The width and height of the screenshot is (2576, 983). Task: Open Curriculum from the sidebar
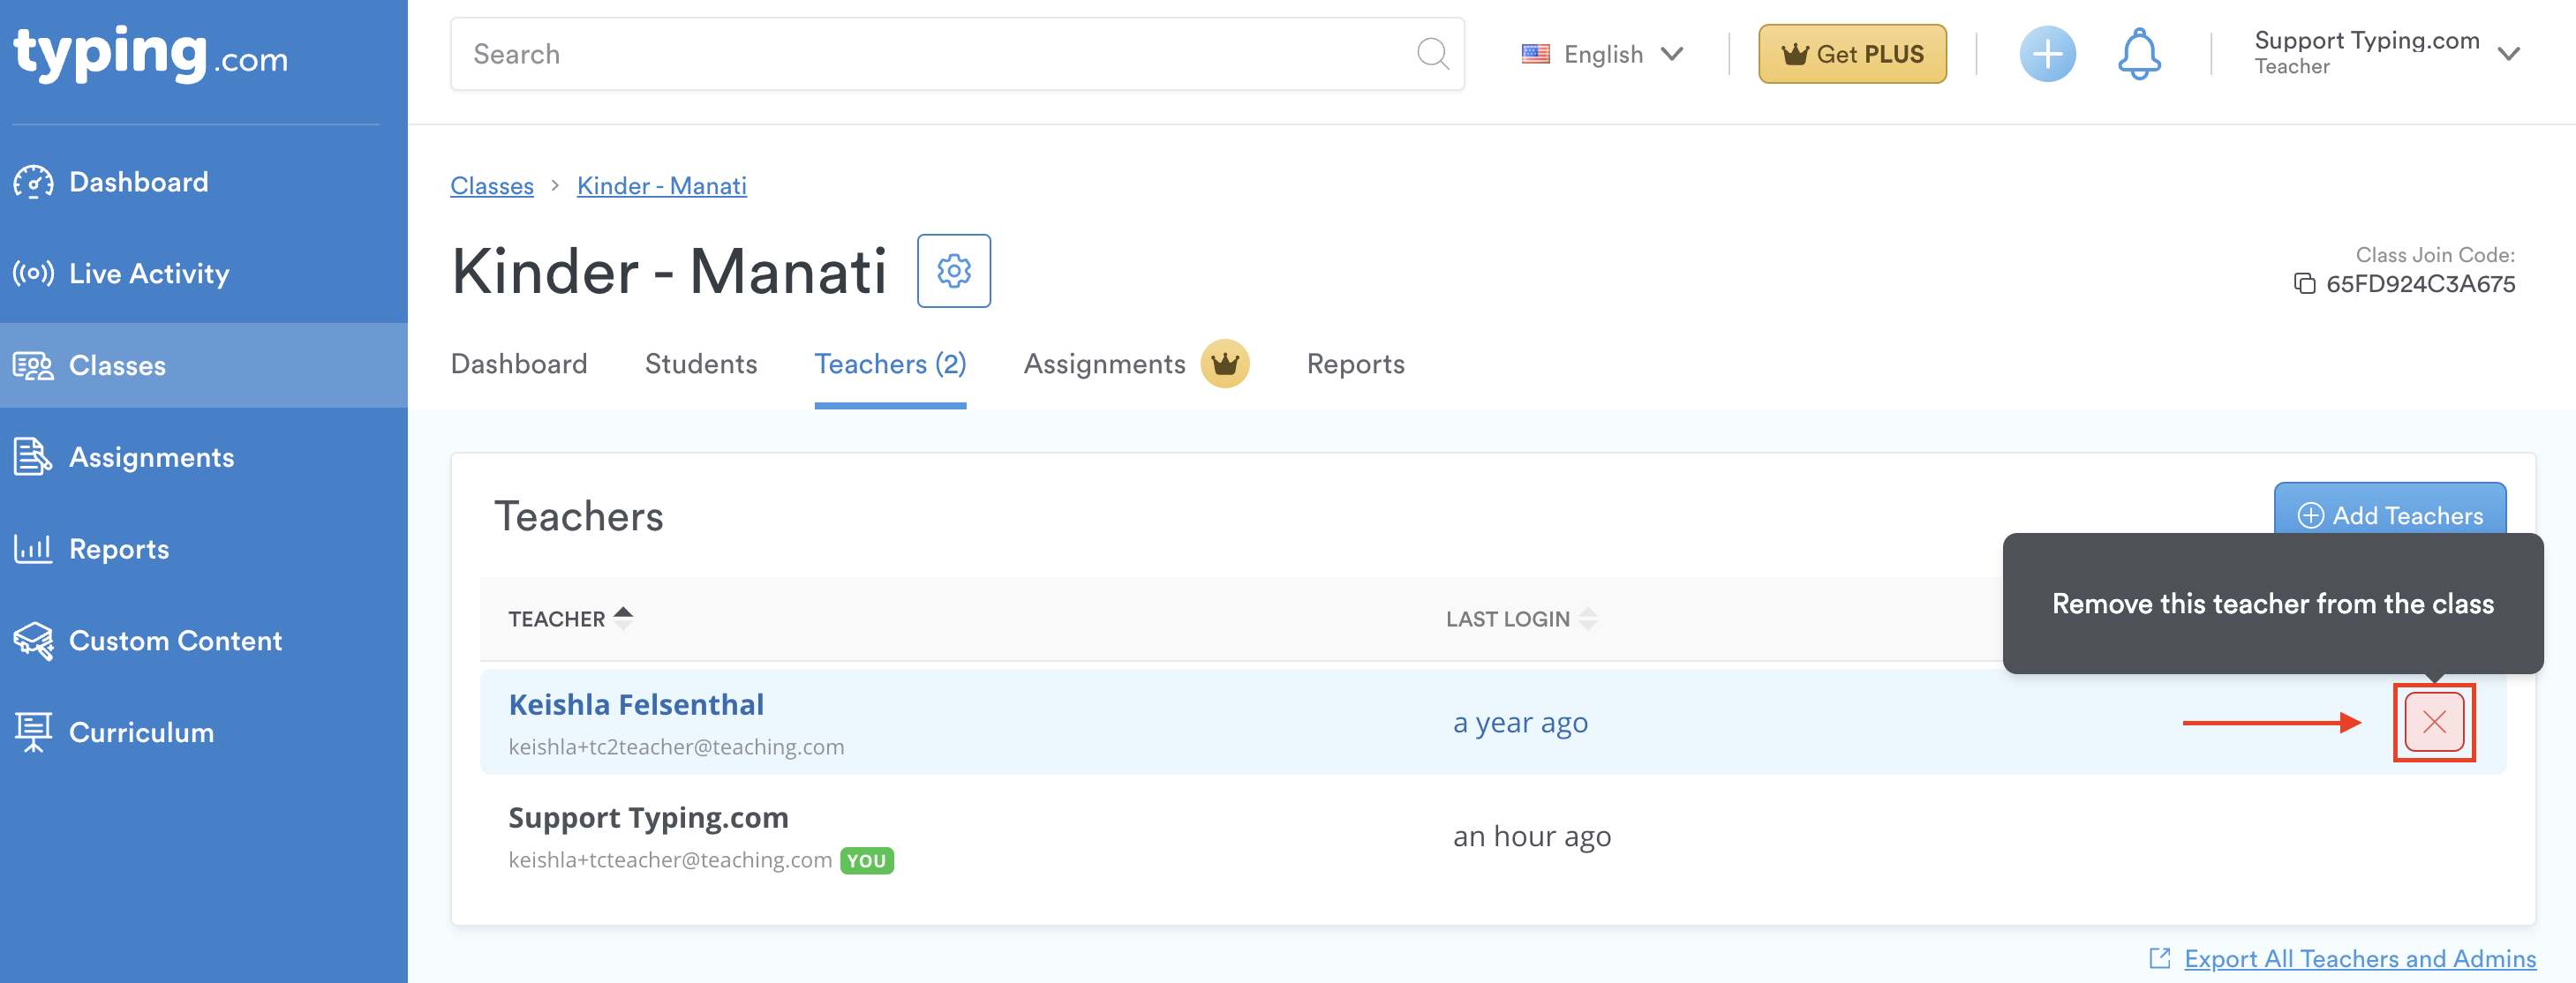tap(141, 732)
